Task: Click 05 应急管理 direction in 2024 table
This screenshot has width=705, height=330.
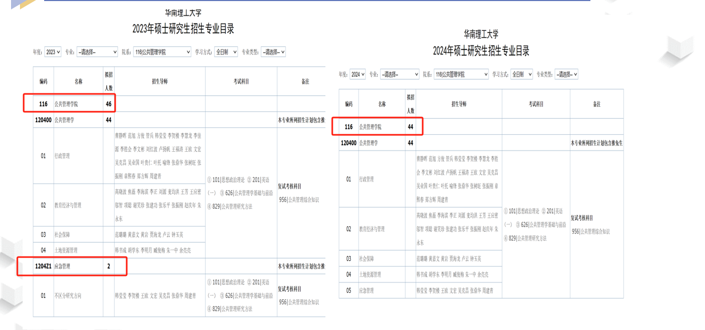Action: 366,290
